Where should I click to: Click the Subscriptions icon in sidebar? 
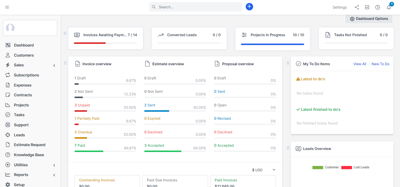(8, 75)
